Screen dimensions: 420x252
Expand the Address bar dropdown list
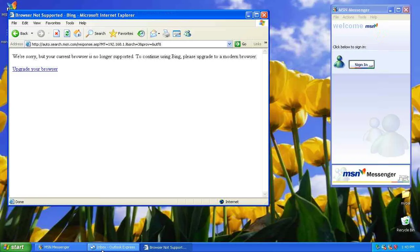pyautogui.click(x=229, y=44)
